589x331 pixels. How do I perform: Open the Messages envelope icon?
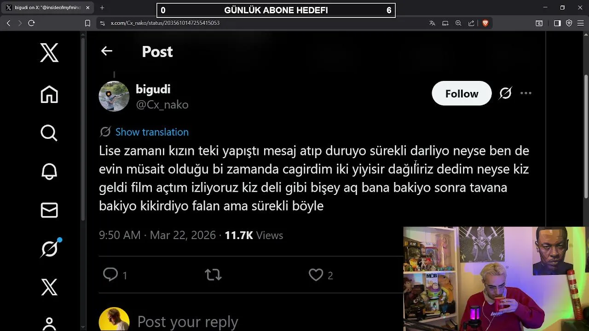[49, 210]
